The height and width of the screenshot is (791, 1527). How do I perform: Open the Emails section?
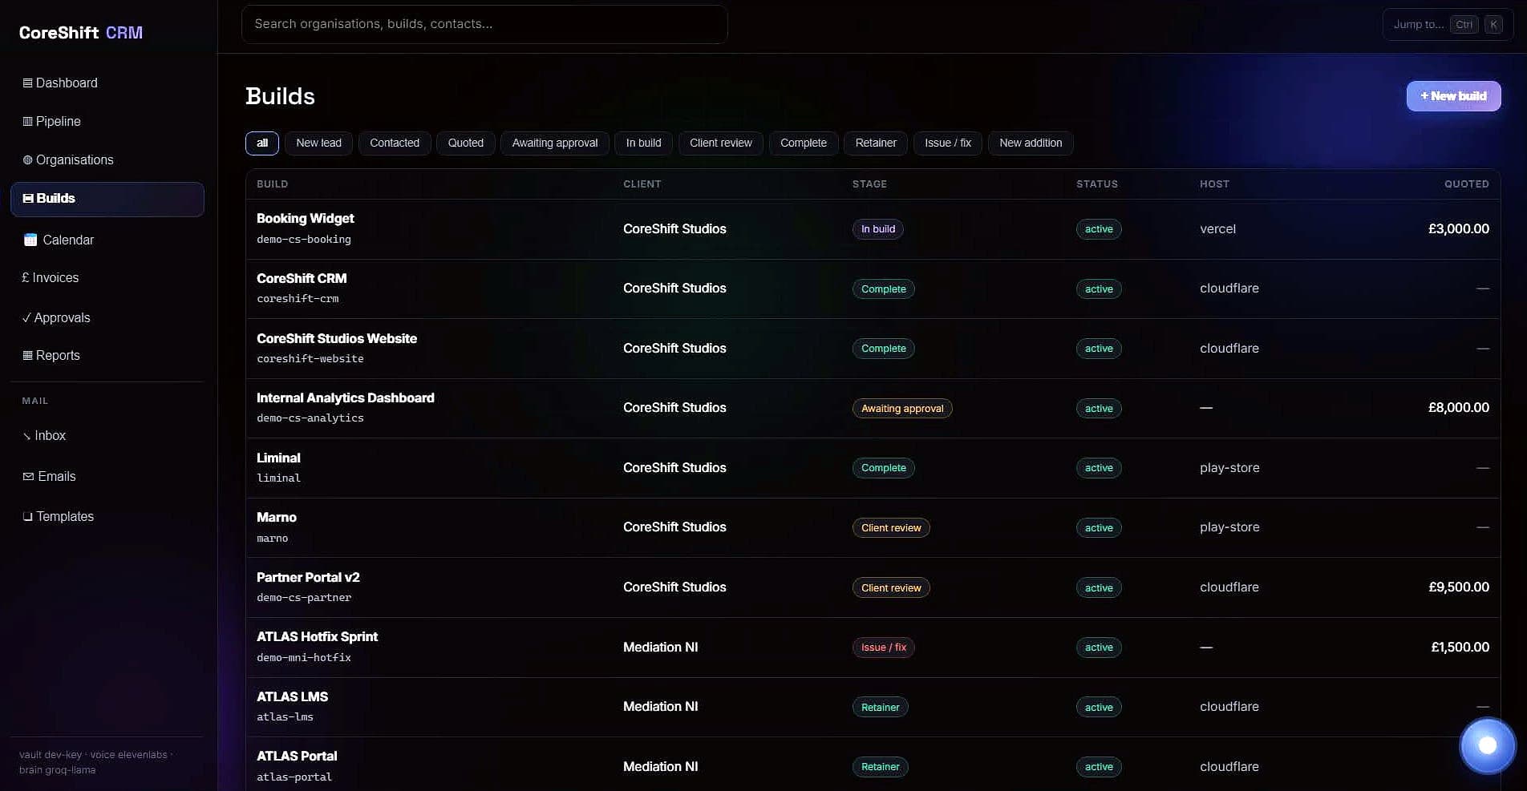click(x=107, y=477)
